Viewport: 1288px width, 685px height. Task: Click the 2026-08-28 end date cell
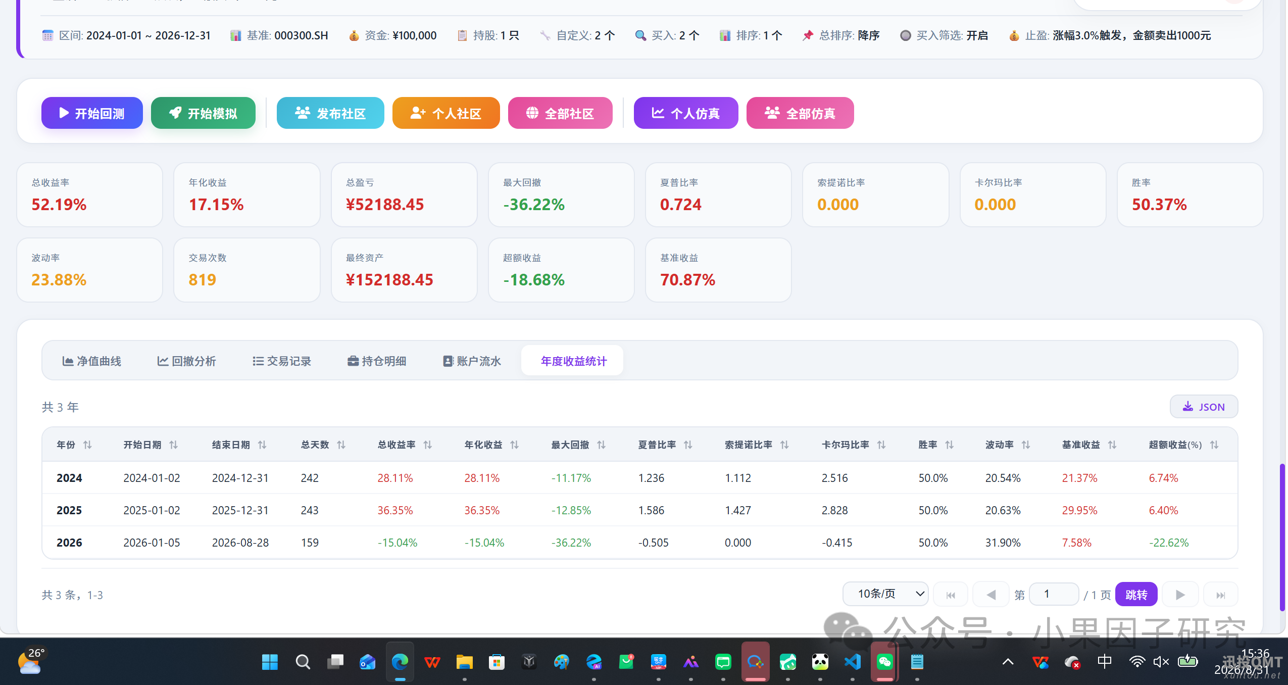coord(240,543)
